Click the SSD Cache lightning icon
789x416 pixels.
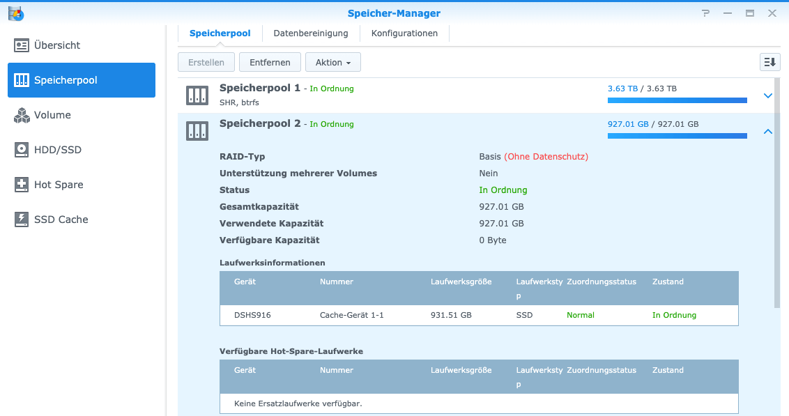click(x=21, y=219)
